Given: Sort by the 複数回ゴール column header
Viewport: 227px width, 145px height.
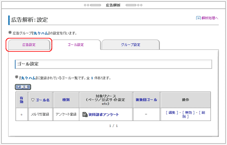Looking at the screenshot, I should 146,100.
